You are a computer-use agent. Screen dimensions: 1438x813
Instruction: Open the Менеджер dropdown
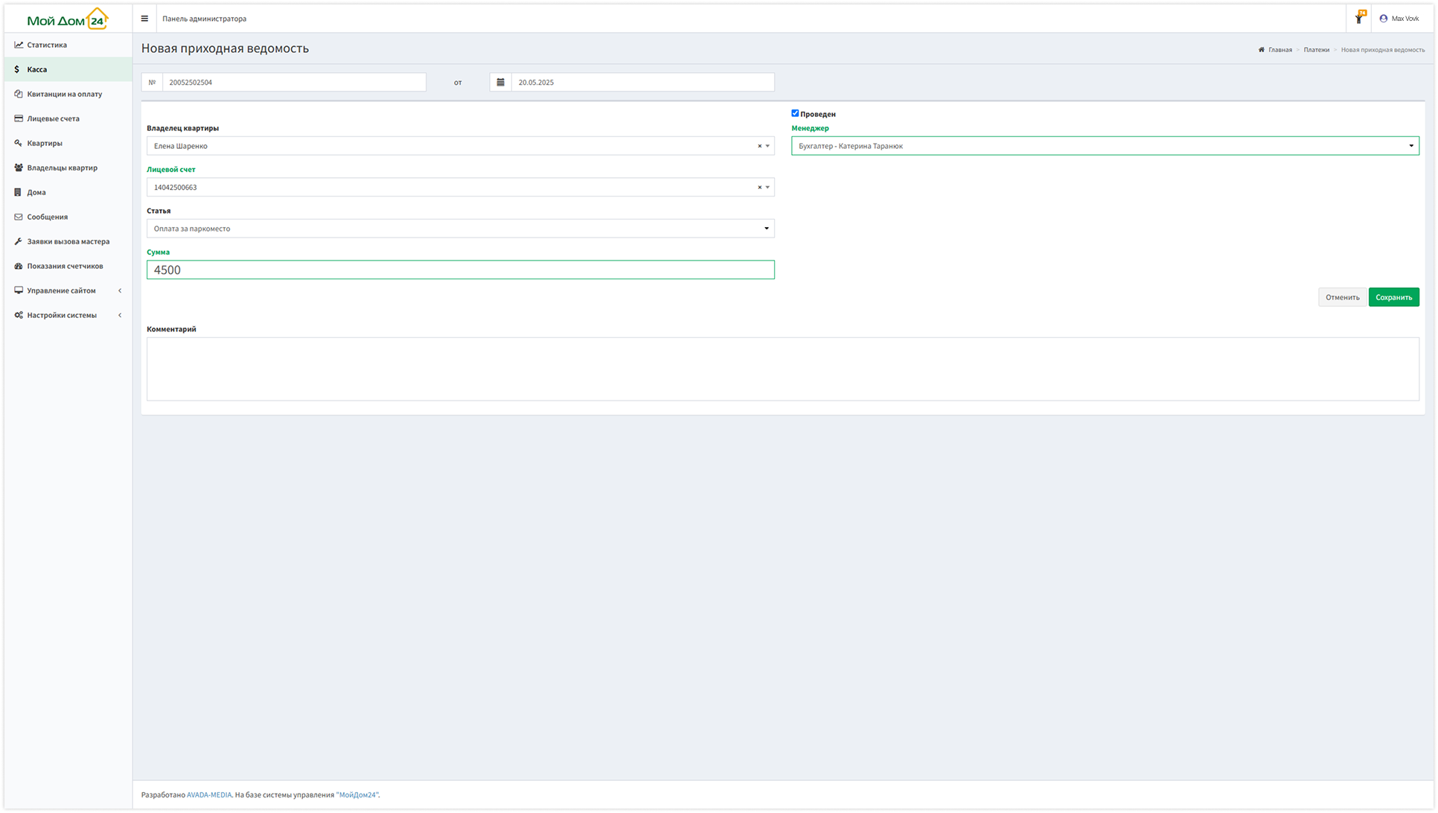(x=1105, y=146)
